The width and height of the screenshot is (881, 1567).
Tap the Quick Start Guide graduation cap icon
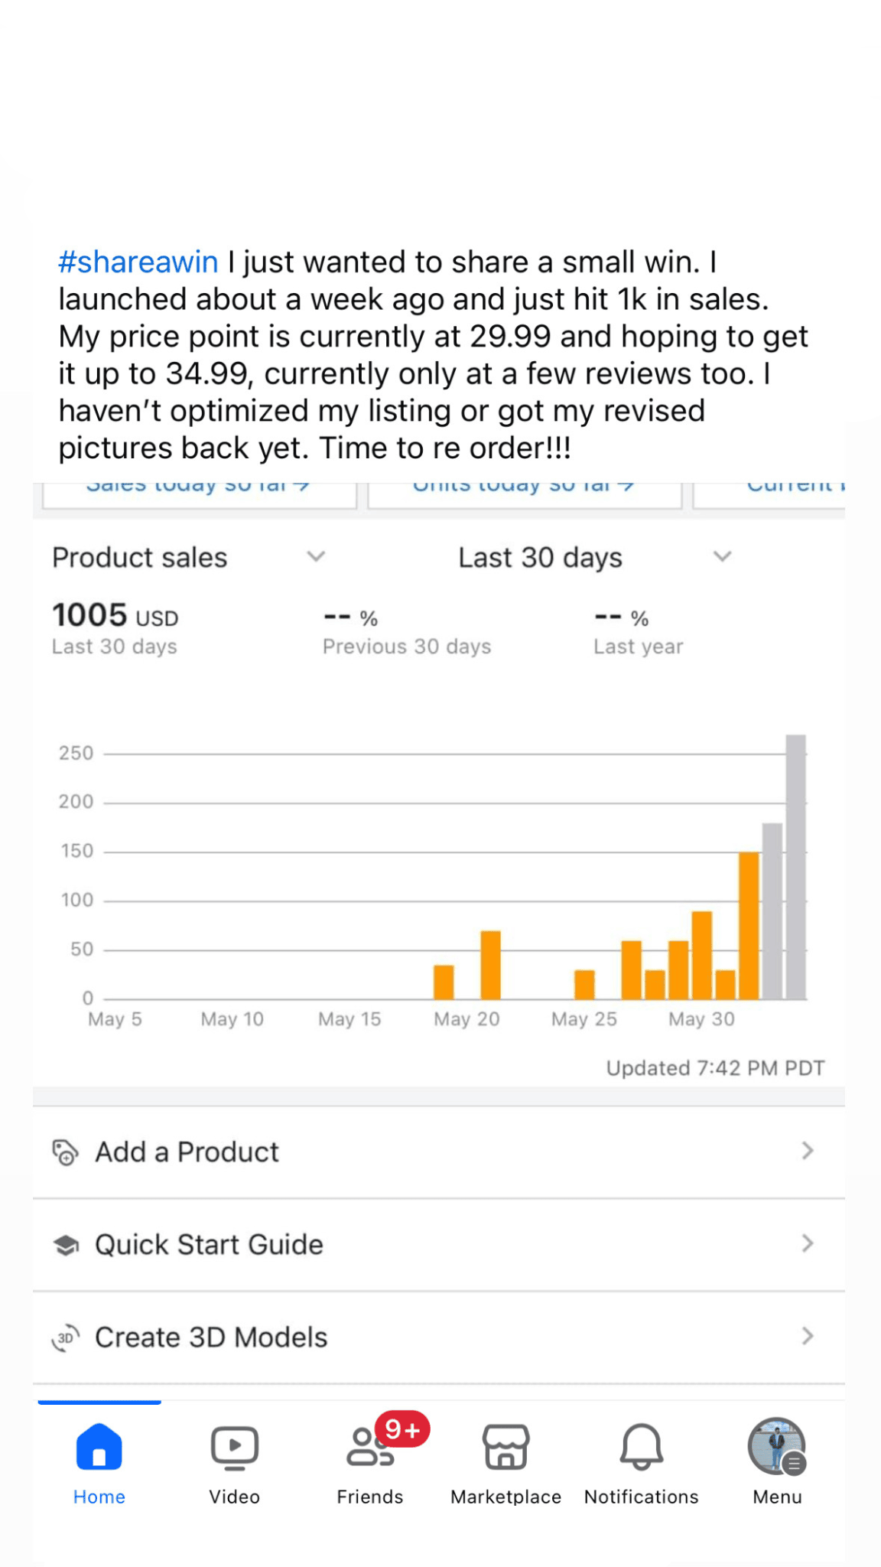(66, 1245)
